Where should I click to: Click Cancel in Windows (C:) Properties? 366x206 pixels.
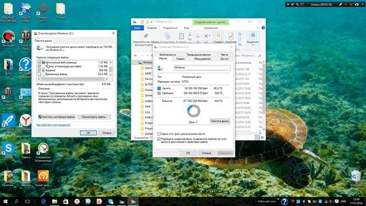coord(206,153)
